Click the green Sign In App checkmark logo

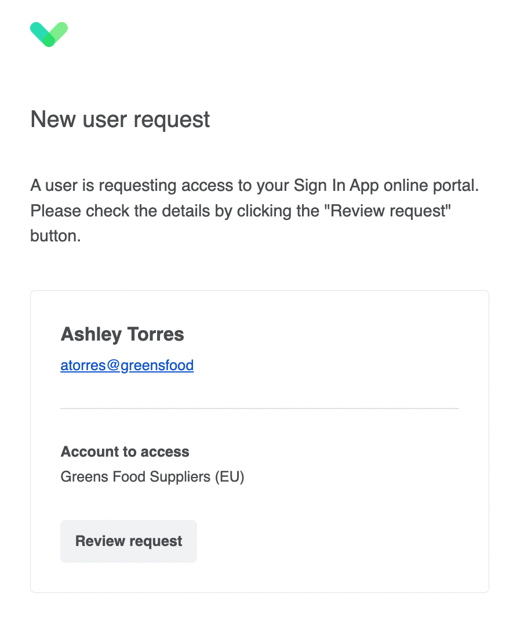(49, 34)
